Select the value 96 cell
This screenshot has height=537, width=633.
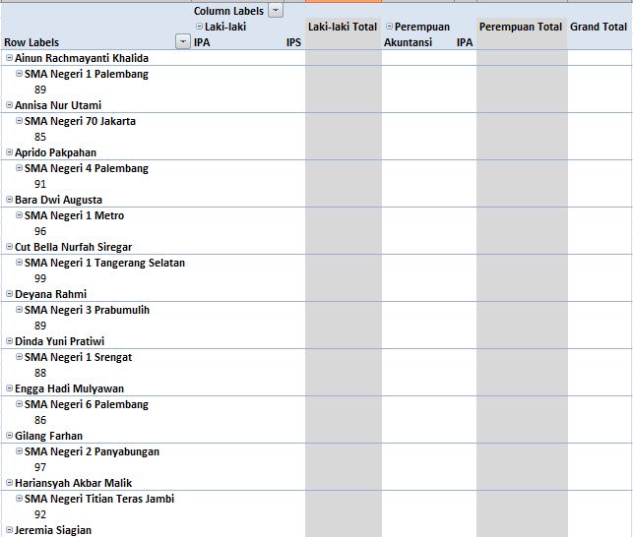pos(40,231)
